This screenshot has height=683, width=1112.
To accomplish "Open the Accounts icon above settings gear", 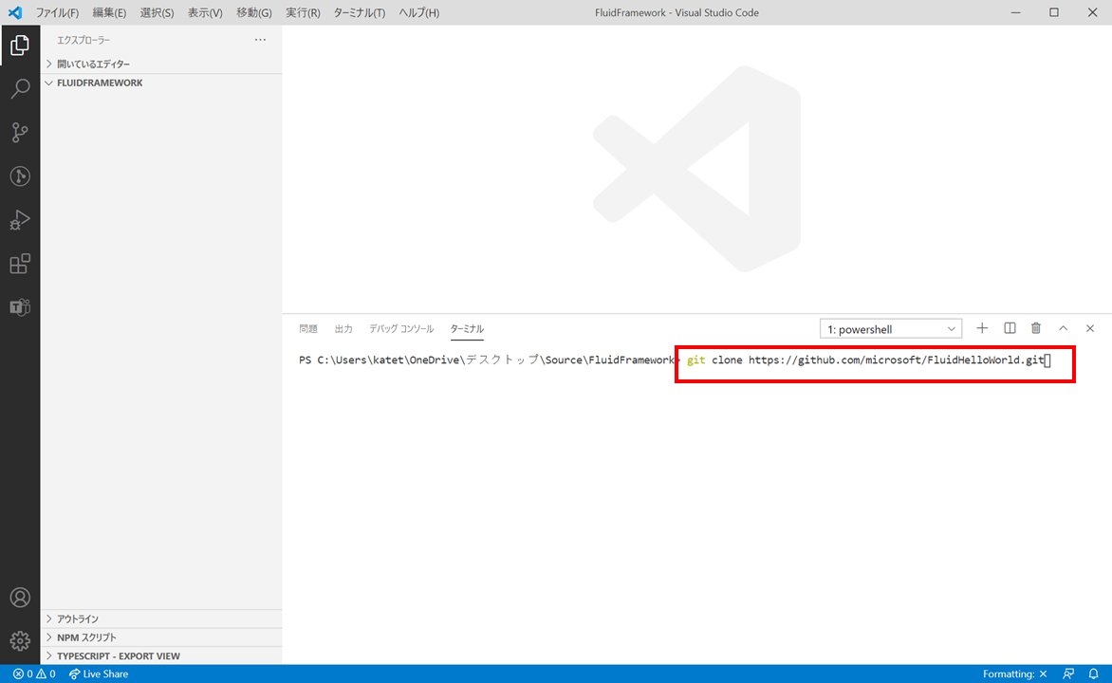I will click(21, 597).
